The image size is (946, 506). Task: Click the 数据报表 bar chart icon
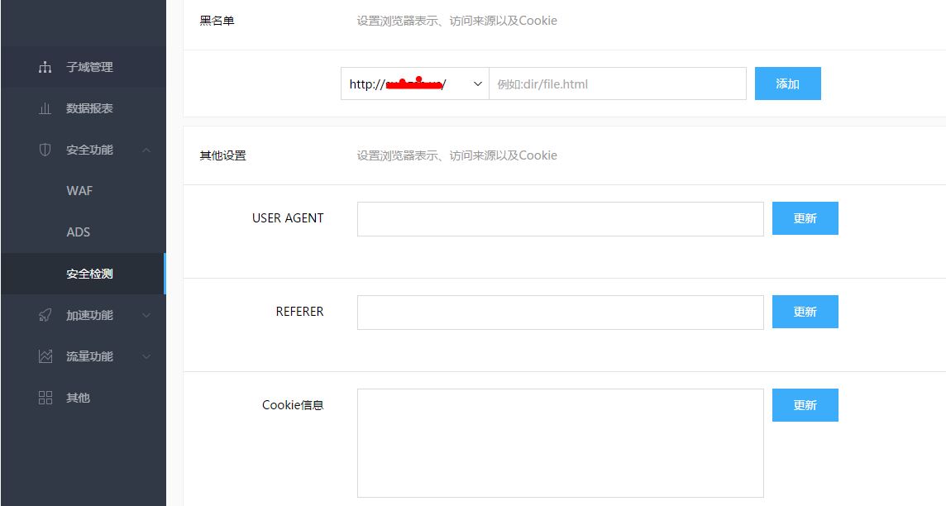(x=47, y=107)
